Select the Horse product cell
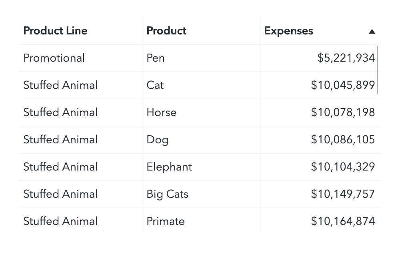This screenshot has width=400, height=257. click(x=161, y=112)
